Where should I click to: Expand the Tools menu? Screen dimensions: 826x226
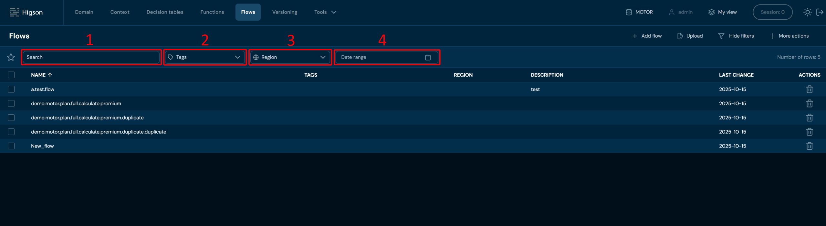click(325, 12)
